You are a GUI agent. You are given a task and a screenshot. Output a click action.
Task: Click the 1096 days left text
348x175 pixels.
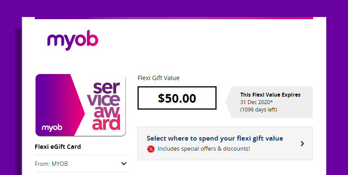258,109
